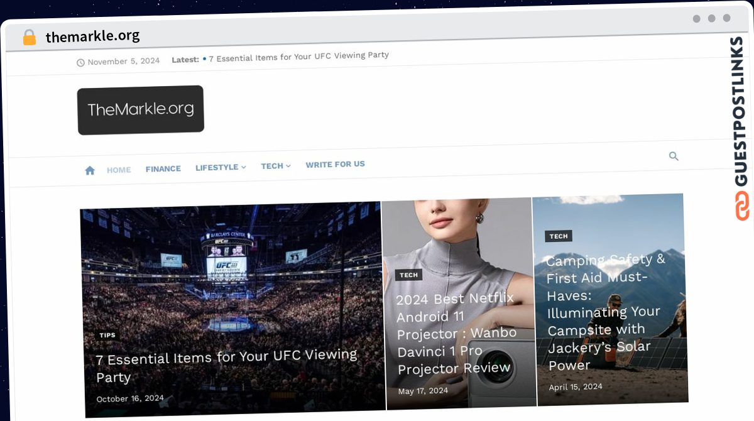The image size is (754, 421).
Task: Click TECH tag on projector article
Action: 408,275
